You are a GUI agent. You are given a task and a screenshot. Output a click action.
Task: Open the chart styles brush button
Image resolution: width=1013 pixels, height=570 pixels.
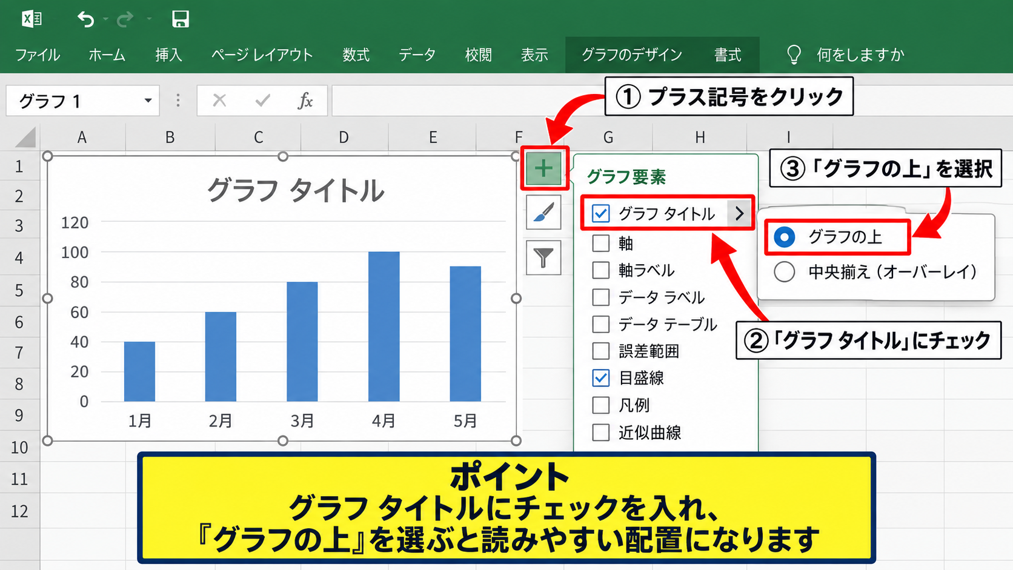point(543,213)
